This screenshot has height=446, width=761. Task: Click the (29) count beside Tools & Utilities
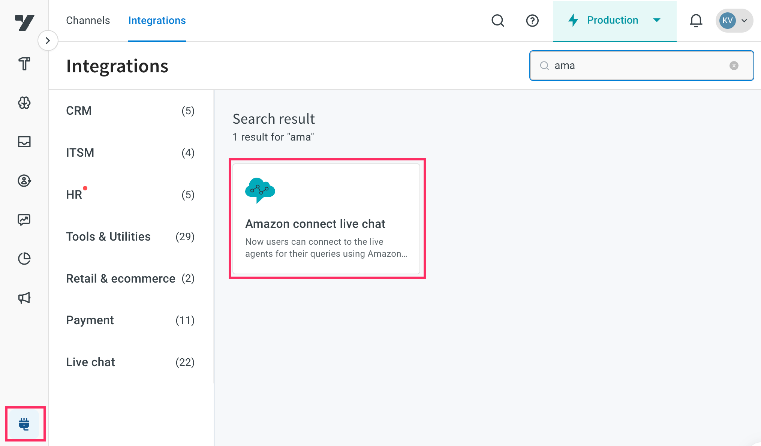[185, 236]
